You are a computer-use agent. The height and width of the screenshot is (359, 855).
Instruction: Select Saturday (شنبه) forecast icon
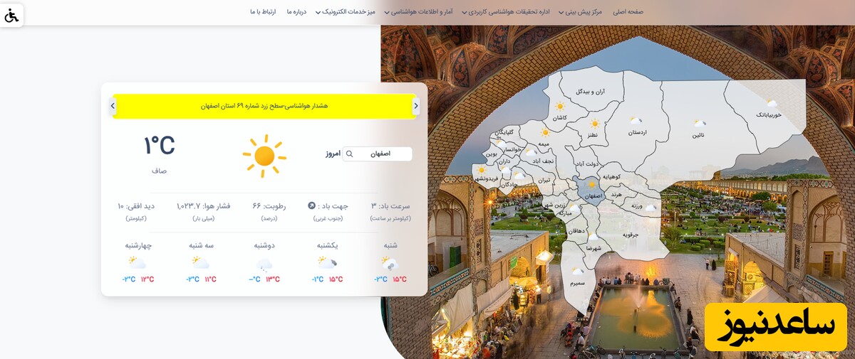coord(390,264)
